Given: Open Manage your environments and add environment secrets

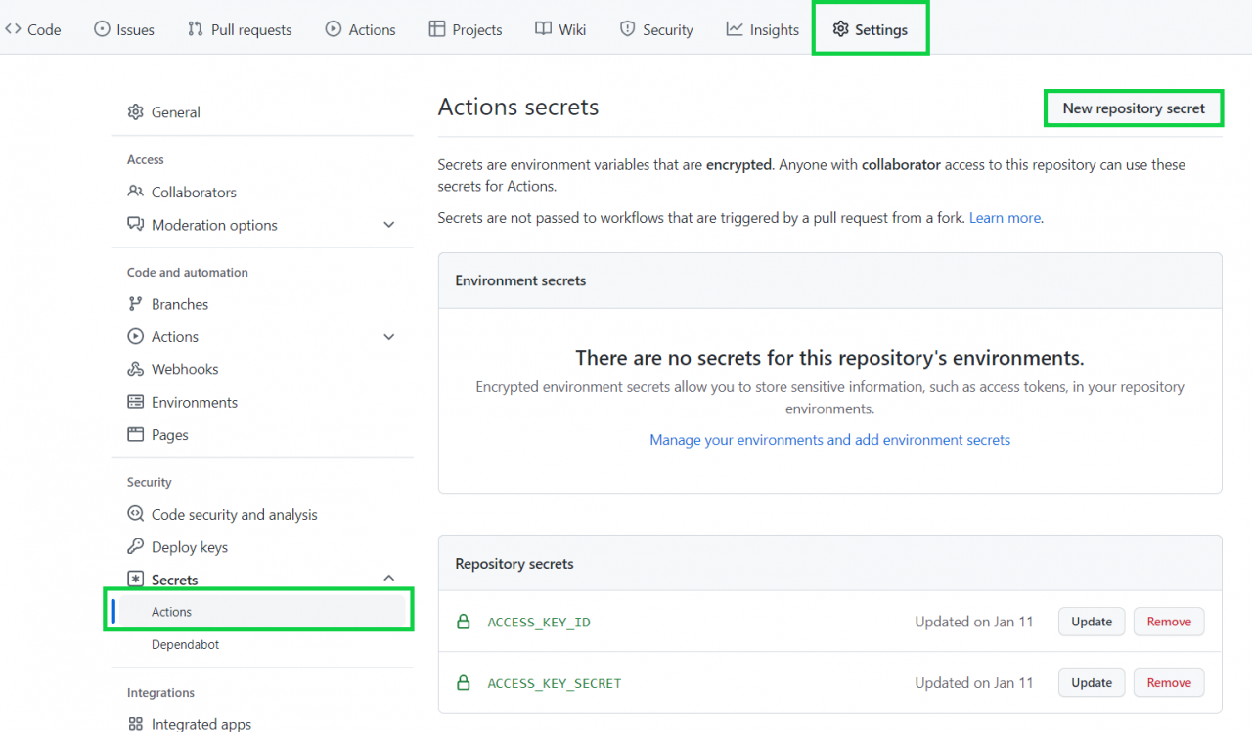Looking at the screenshot, I should (x=829, y=440).
